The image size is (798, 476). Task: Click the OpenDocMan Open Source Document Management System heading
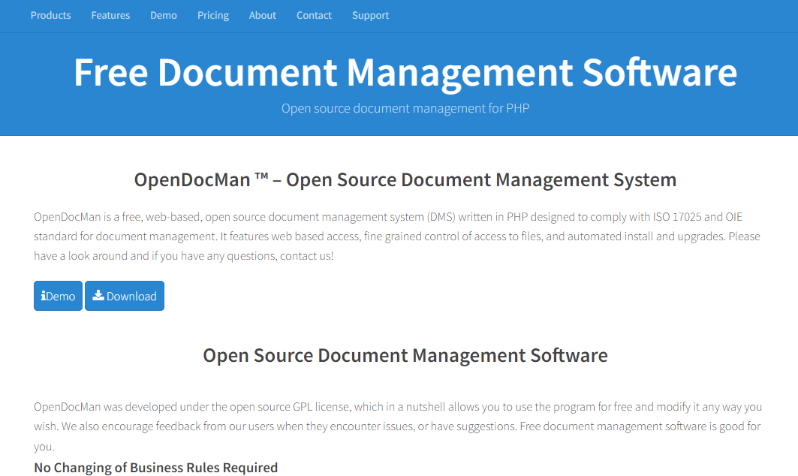(x=405, y=179)
